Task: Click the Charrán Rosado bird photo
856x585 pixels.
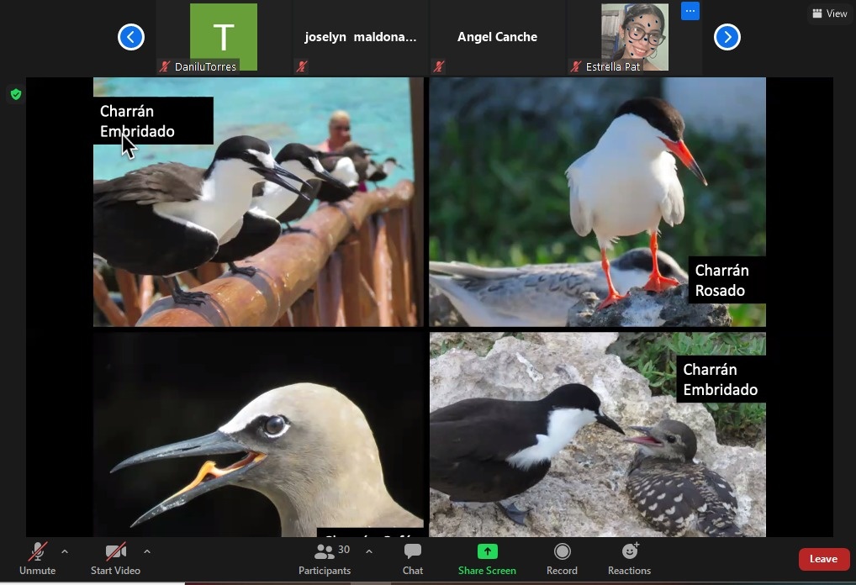Action: [x=597, y=202]
